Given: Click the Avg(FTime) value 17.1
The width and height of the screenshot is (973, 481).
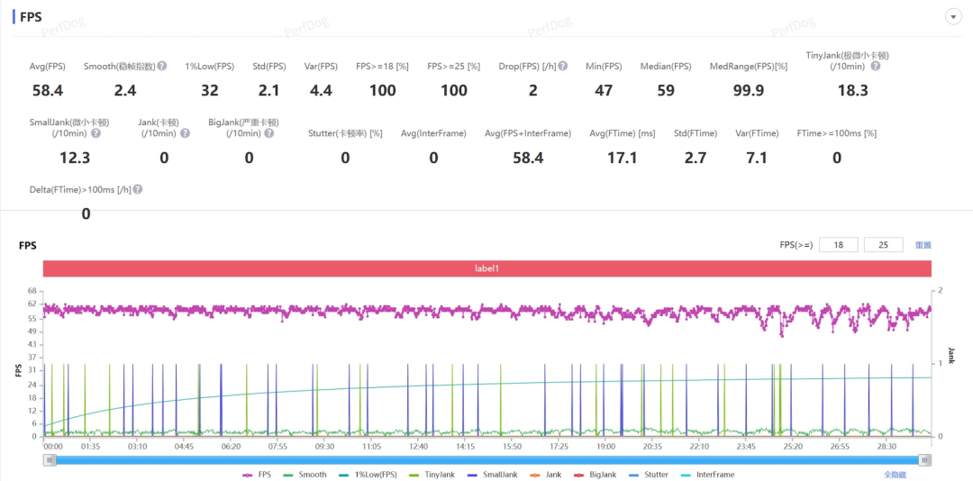Looking at the screenshot, I should pos(623,158).
